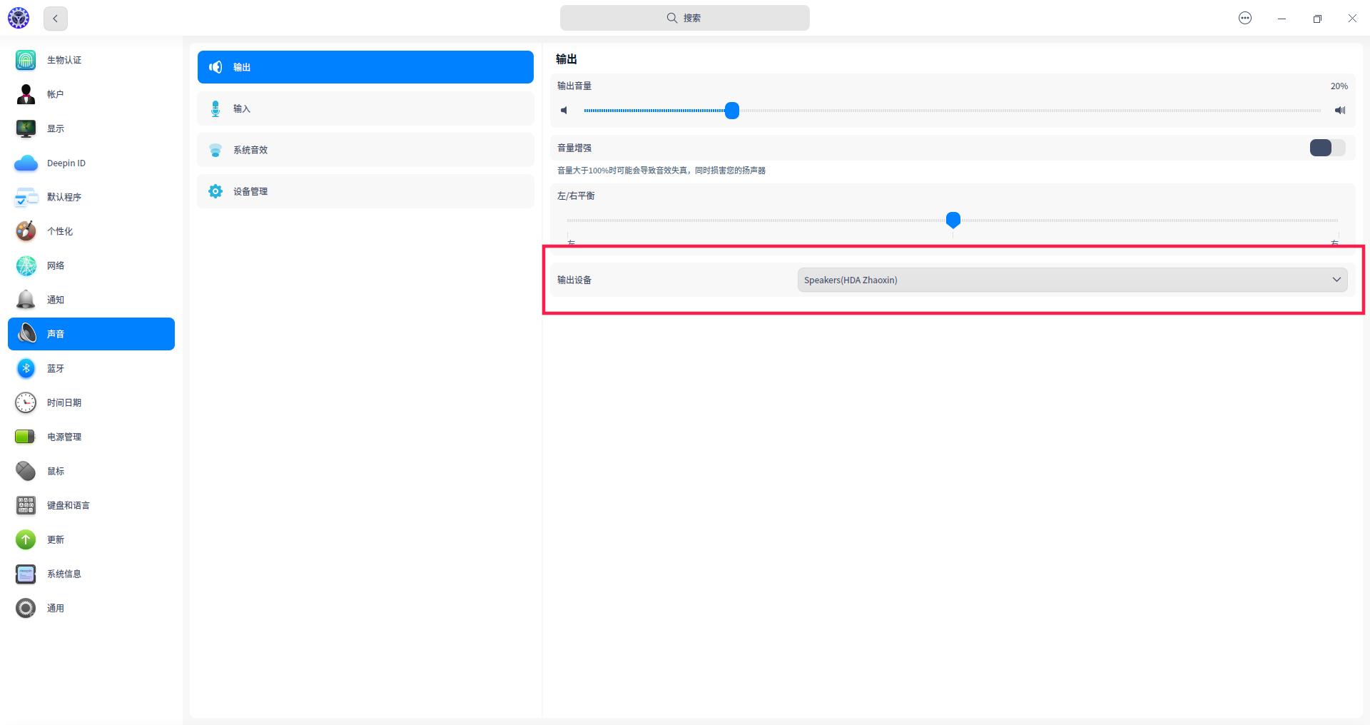1370x725 pixels.
Task: Click in the 搜索 search field
Action: [x=685, y=18]
